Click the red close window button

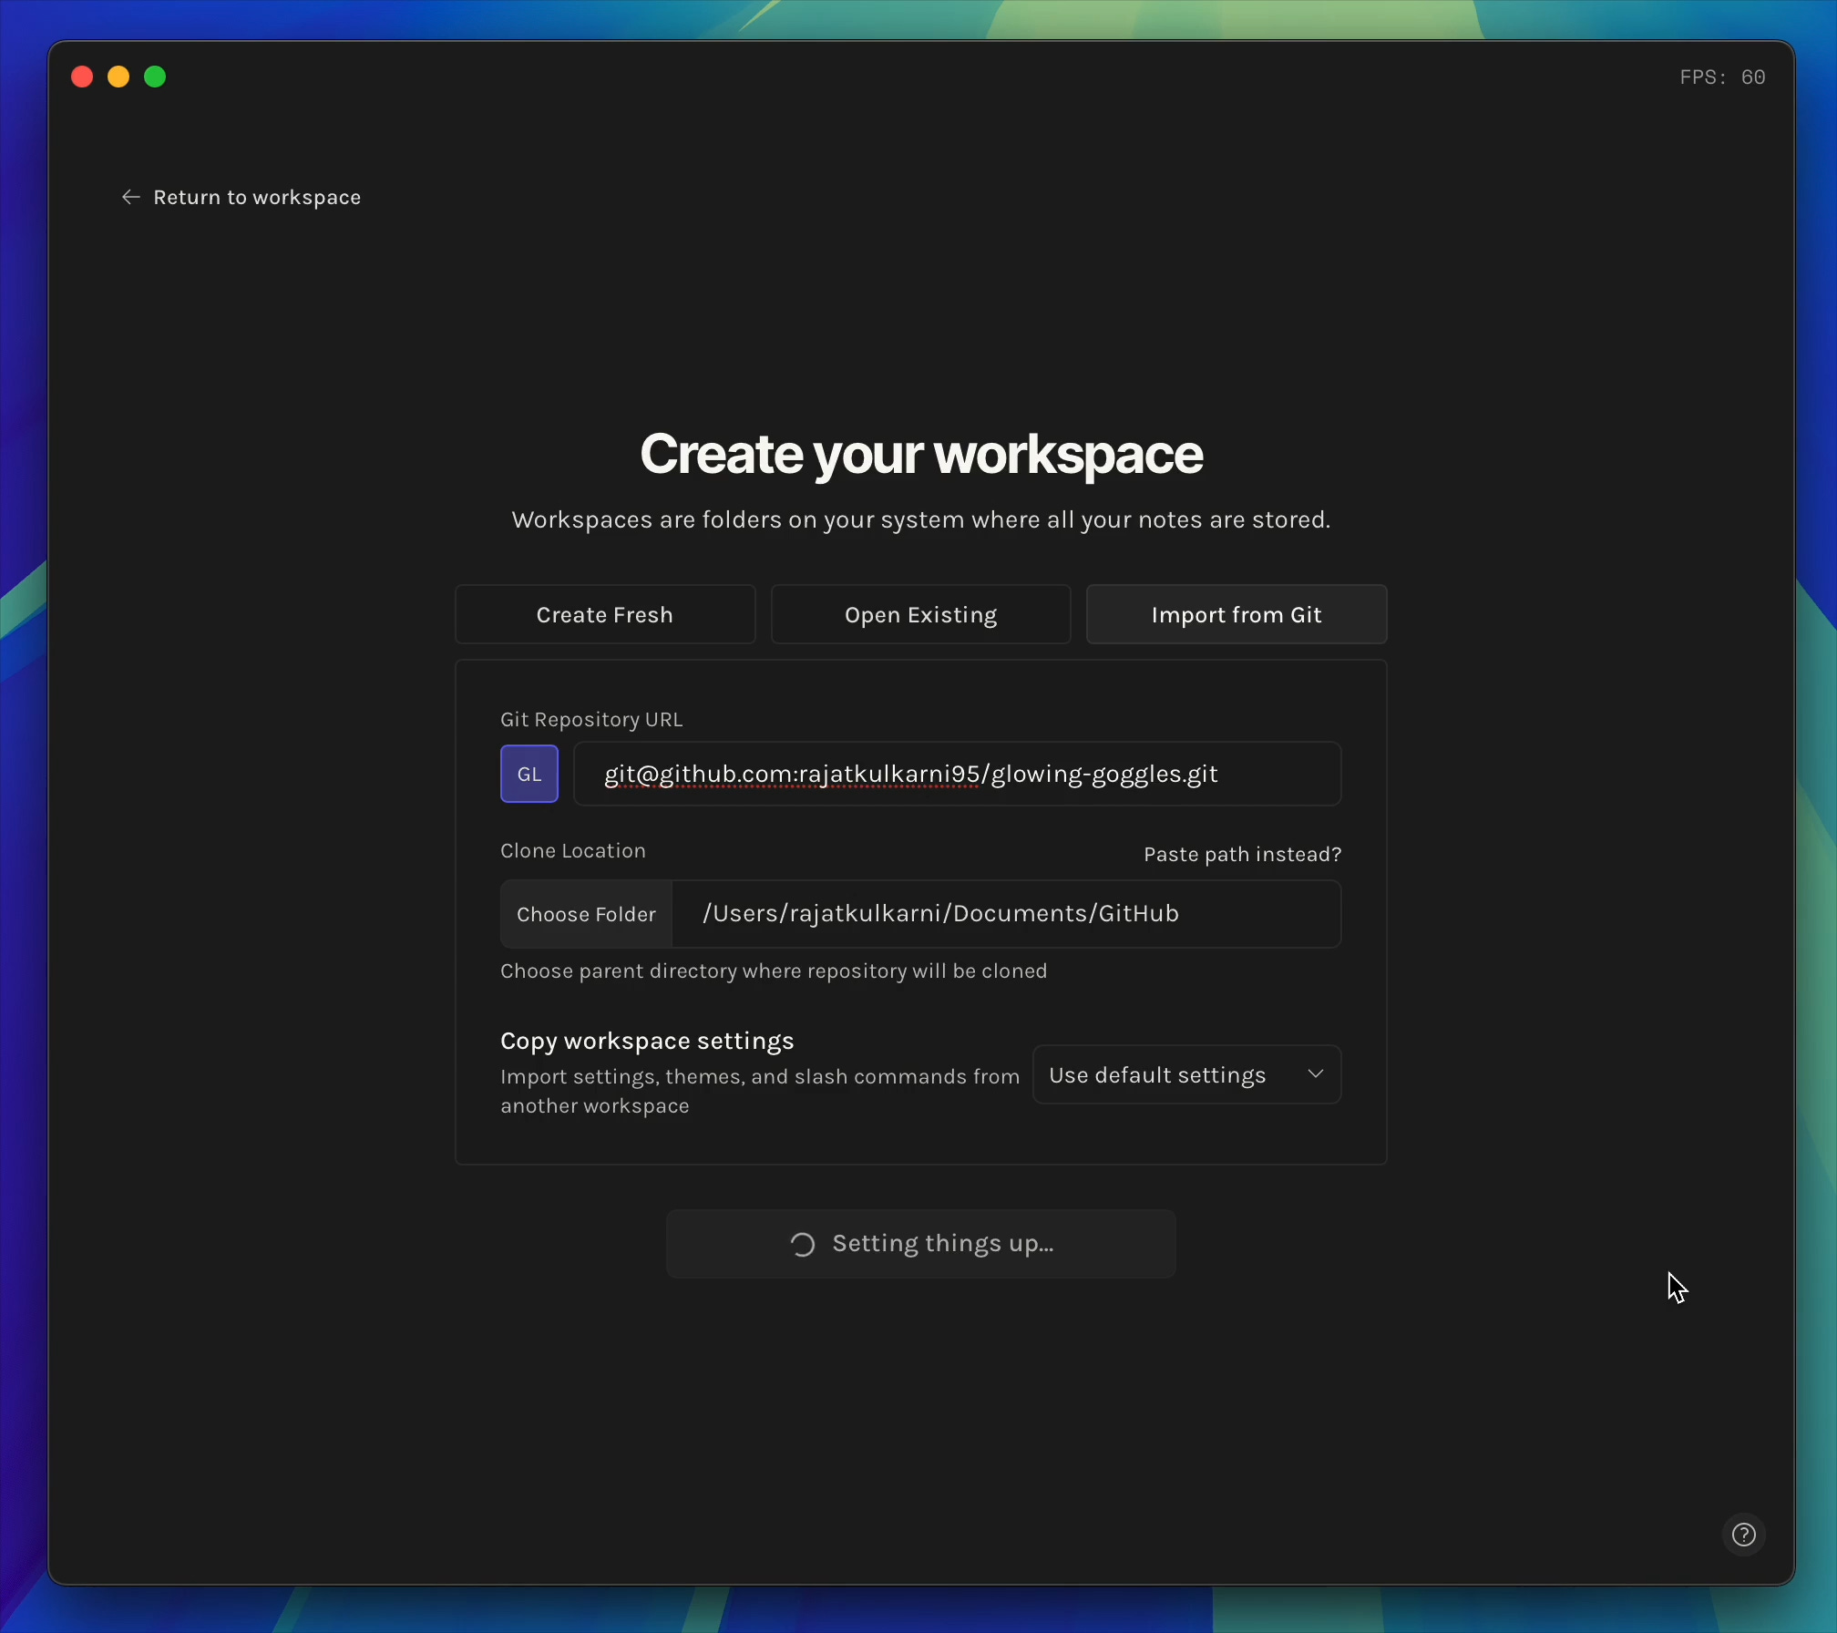tap(82, 77)
